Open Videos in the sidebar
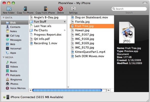This screenshot has width=150, height=102. point(15,67)
